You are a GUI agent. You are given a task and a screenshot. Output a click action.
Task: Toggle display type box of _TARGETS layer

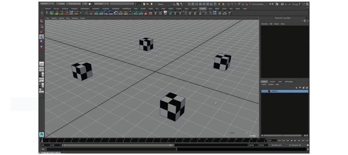(x=266, y=91)
